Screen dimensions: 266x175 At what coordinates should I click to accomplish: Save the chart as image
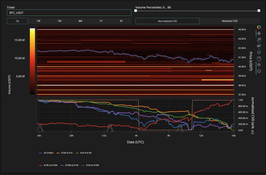pos(259,59)
